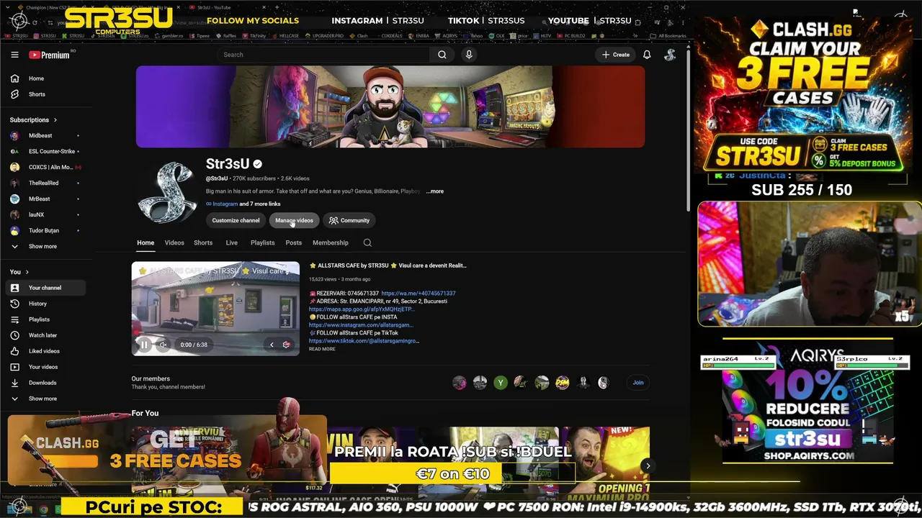The image size is (922, 518).
Task: Expand the Subscriptions section
Action: 33,119
